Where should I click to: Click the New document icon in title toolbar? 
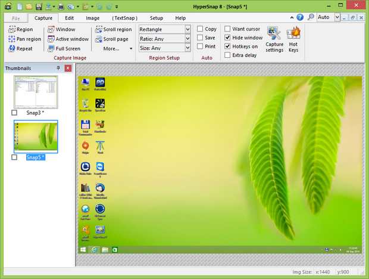[x=20, y=7]
